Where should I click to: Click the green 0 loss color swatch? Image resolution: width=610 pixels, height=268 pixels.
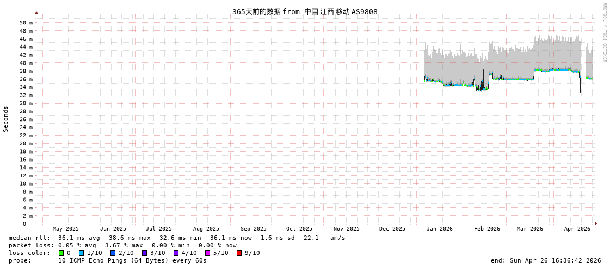pyautogui.click(x=61, y=253)
